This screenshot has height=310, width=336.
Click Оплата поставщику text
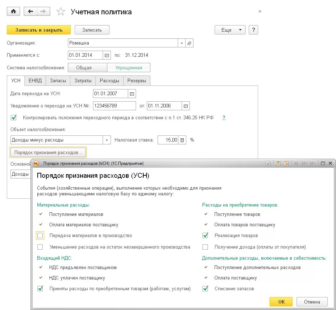pyautogui.click(x=235, y=278)
